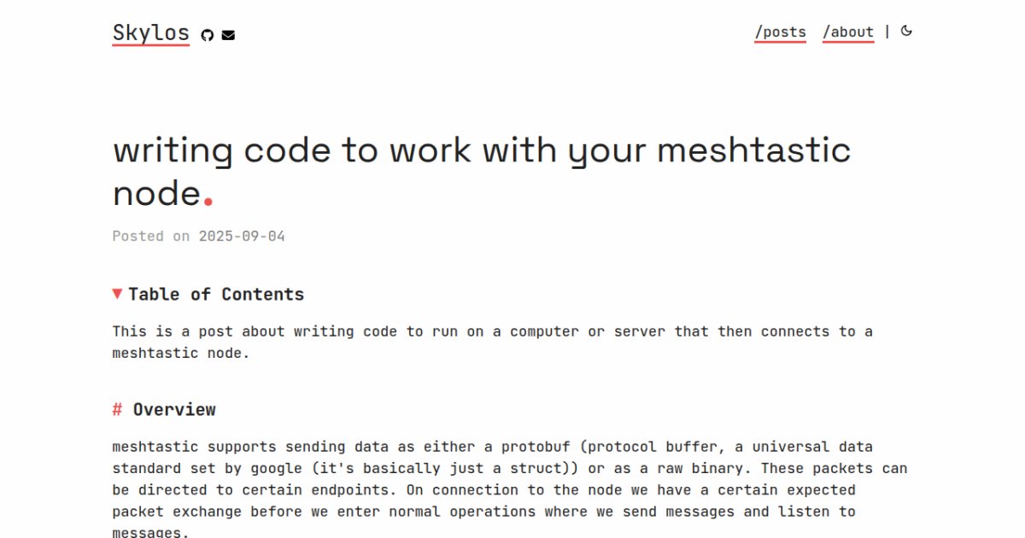Viewport: 1025px width, 538px height.
Task: Click the word "meshtastic" in the post title
Action: coord(754,150)
